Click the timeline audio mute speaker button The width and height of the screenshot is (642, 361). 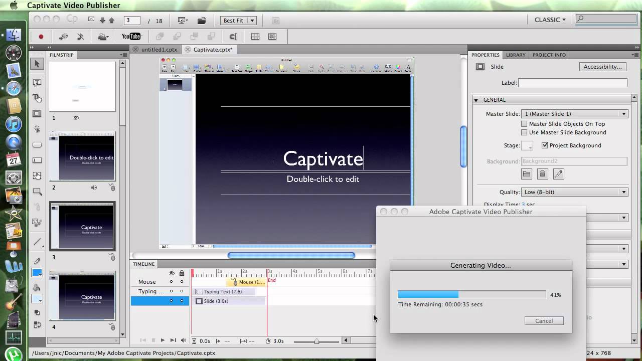(183, 340)
